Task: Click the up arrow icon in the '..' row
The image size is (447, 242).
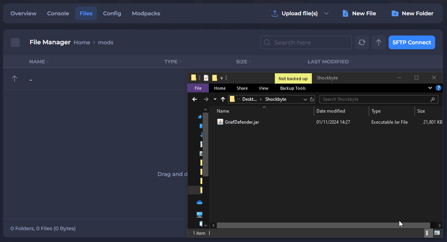Action: pyautogui.click(x=15, y=79)
